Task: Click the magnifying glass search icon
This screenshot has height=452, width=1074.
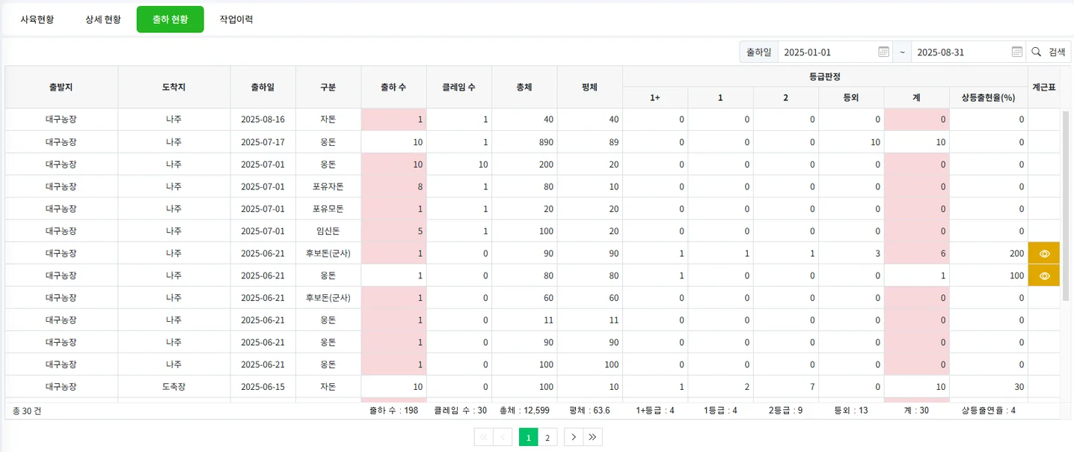Action: coord(1036,52)
